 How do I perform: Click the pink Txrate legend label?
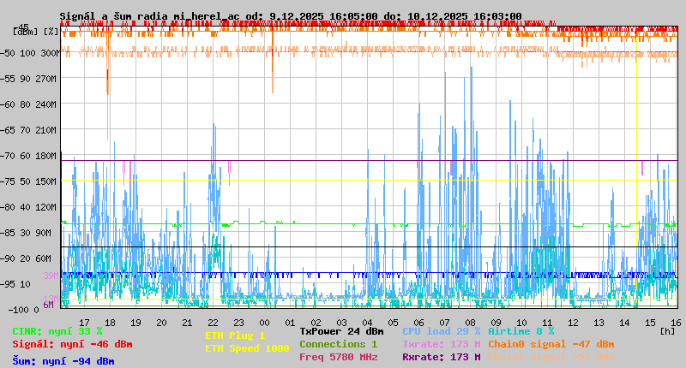(441, 344)
